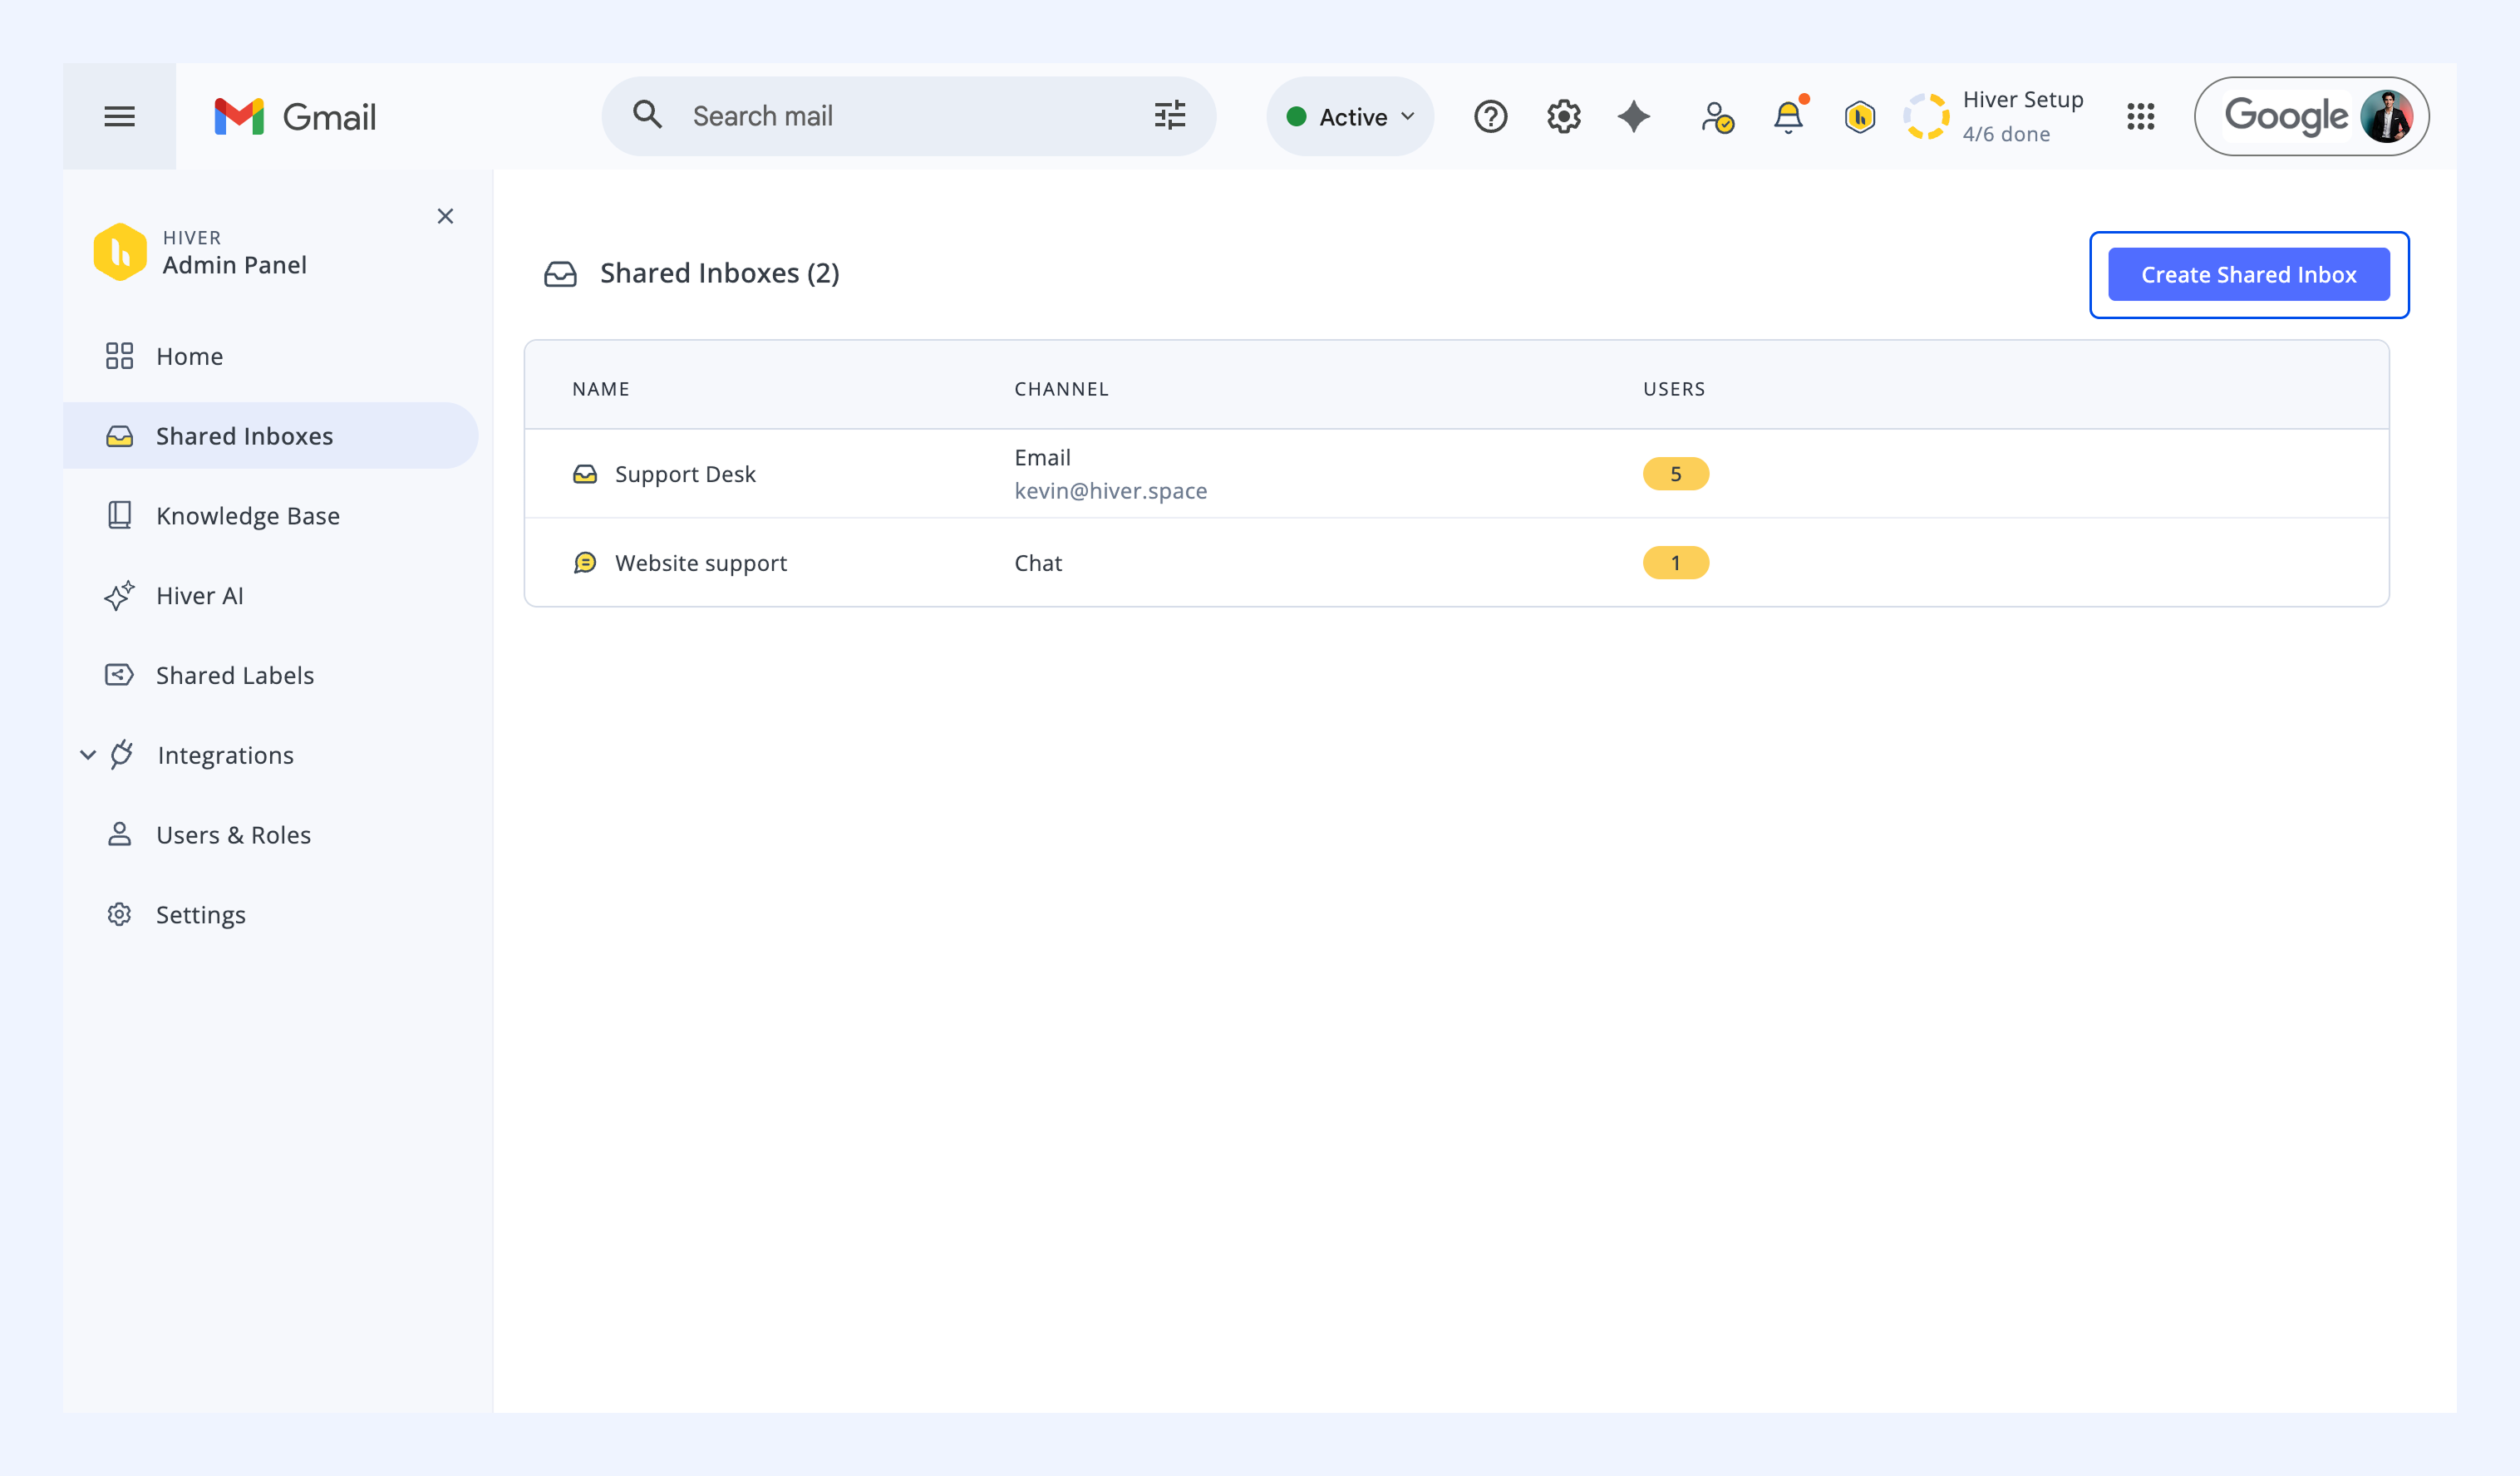This screenshot has height=1476, width=2520.
Task: Open the Active status dropdown
Action: tap(1350, 116)
